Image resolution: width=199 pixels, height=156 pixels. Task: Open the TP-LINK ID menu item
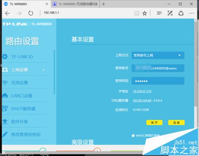[22, 57]
